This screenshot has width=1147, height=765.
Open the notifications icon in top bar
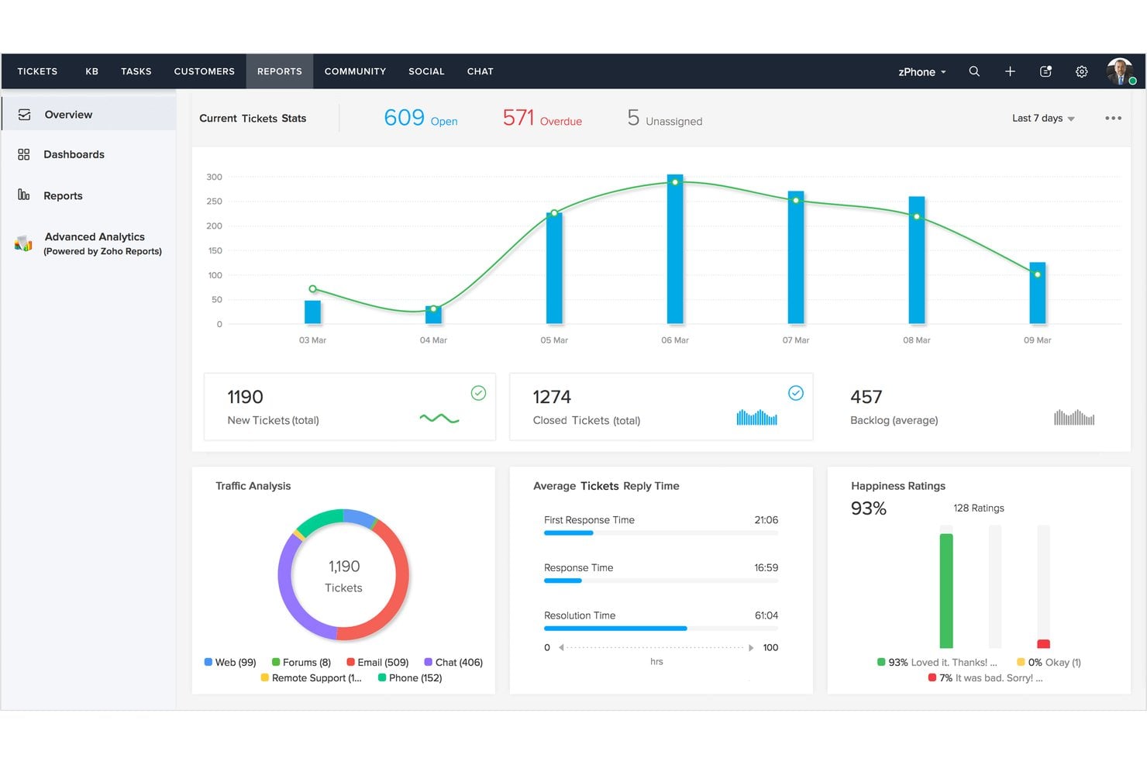tap(1045, 71)
